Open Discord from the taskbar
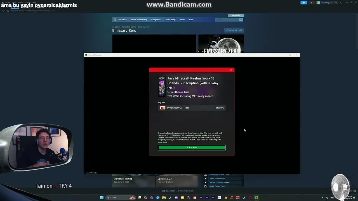This screenshot has height=201, width=358. 176,198
